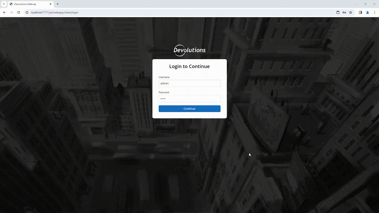Click the clipboard icon in address bar
This screenshot has height=213, width=379.
coord(338,12)
